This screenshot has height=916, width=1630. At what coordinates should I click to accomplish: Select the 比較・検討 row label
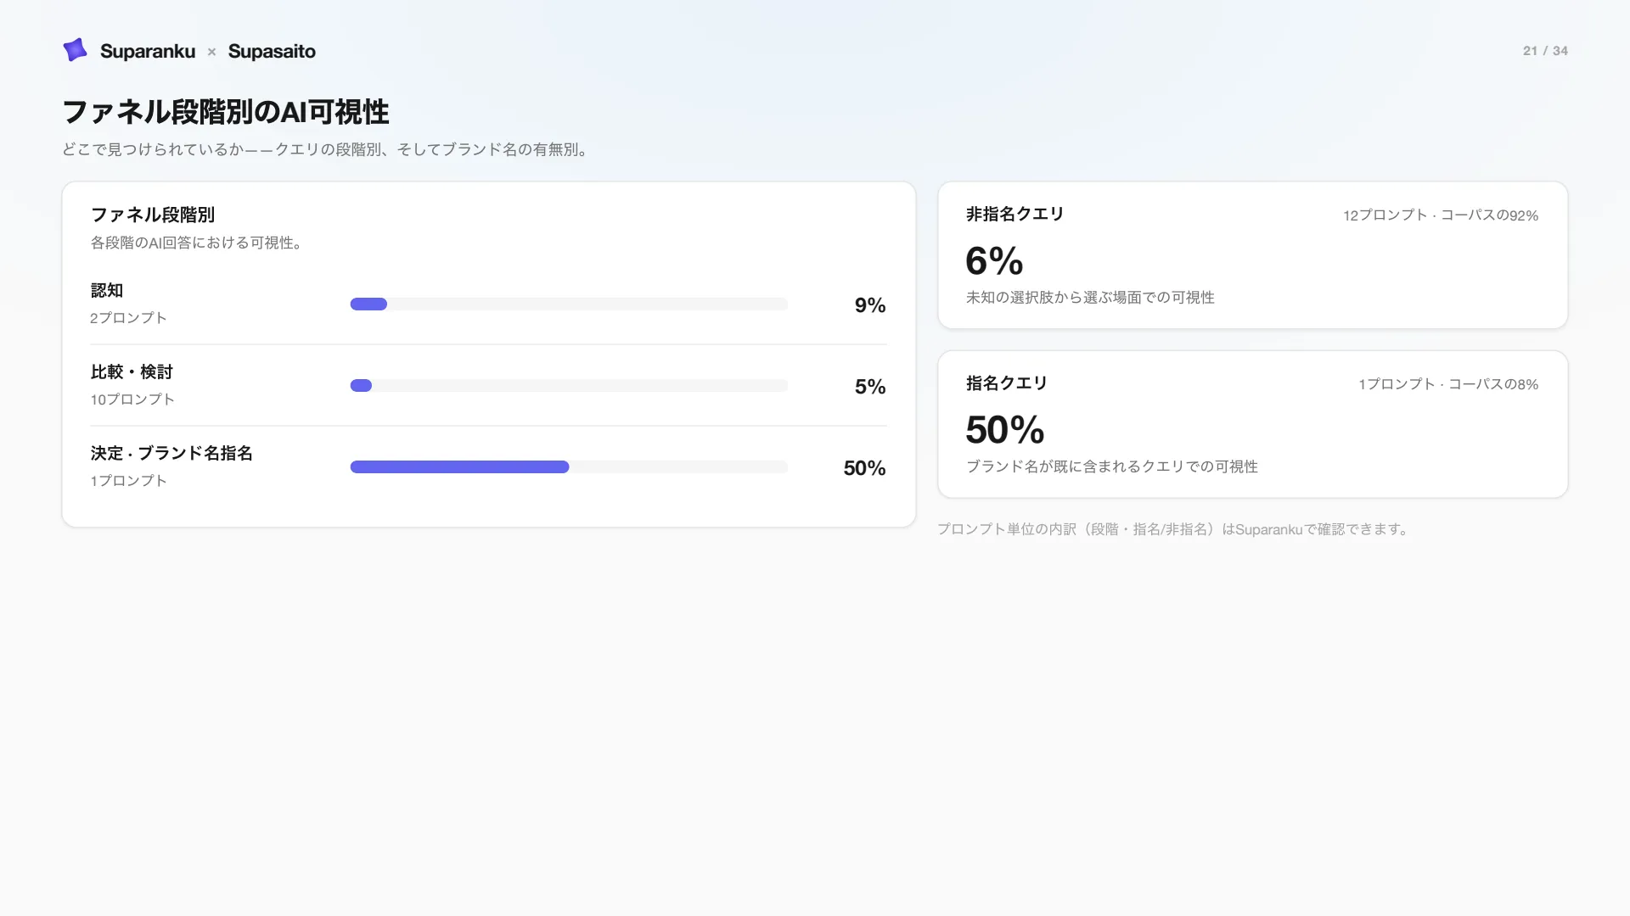tap(132, 372)
